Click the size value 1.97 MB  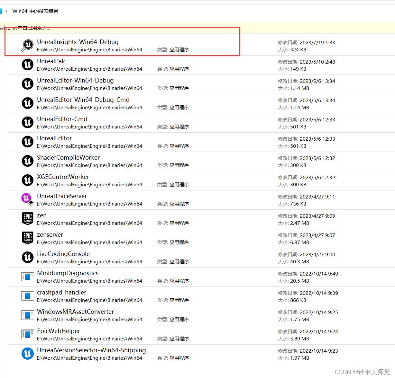(x=299, y=358)
